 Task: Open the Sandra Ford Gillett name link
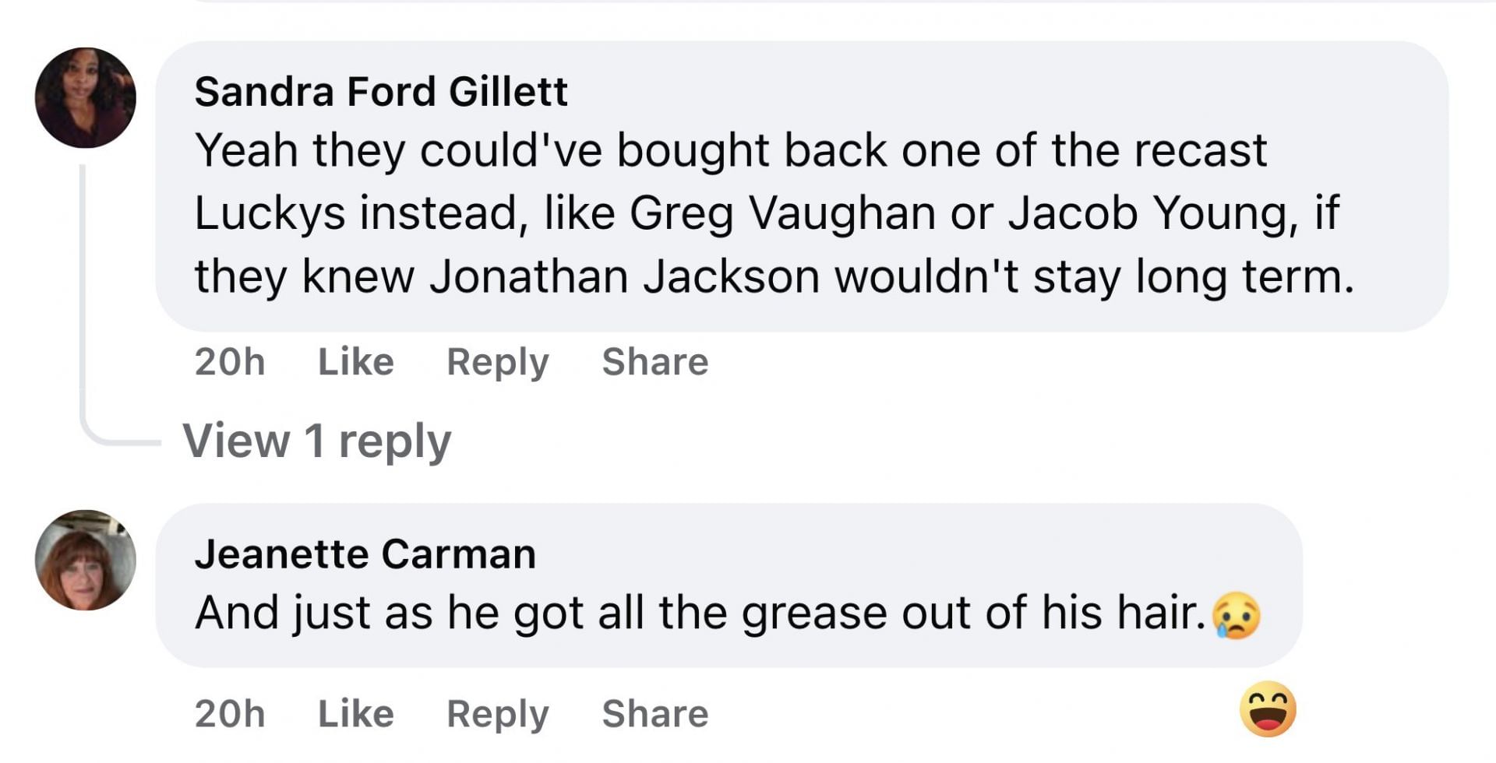tap(380, 92)
